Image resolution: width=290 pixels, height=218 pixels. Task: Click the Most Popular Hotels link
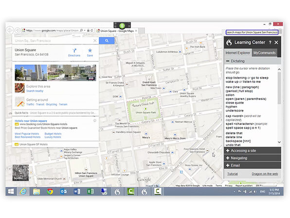[27, 134]
